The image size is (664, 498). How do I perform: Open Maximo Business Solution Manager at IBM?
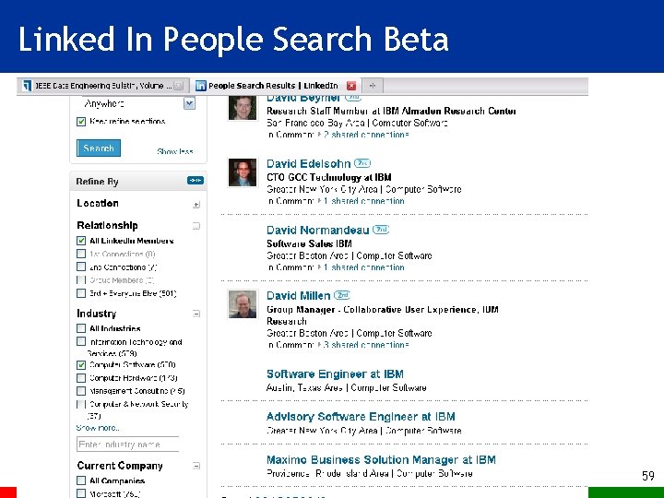click(381, 460)
